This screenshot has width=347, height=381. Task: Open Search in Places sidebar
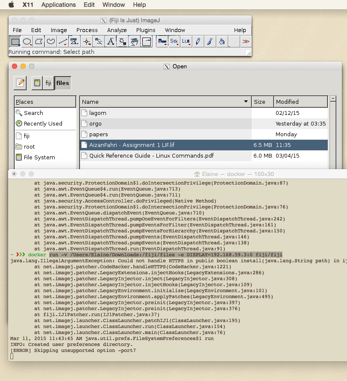tap(45, 113)
